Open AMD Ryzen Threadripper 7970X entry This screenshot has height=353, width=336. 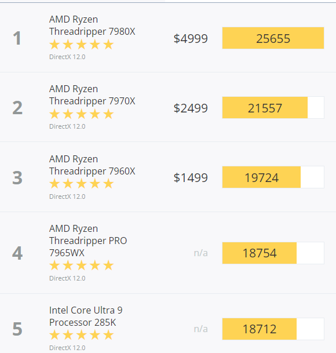click(x=92, y=95)
